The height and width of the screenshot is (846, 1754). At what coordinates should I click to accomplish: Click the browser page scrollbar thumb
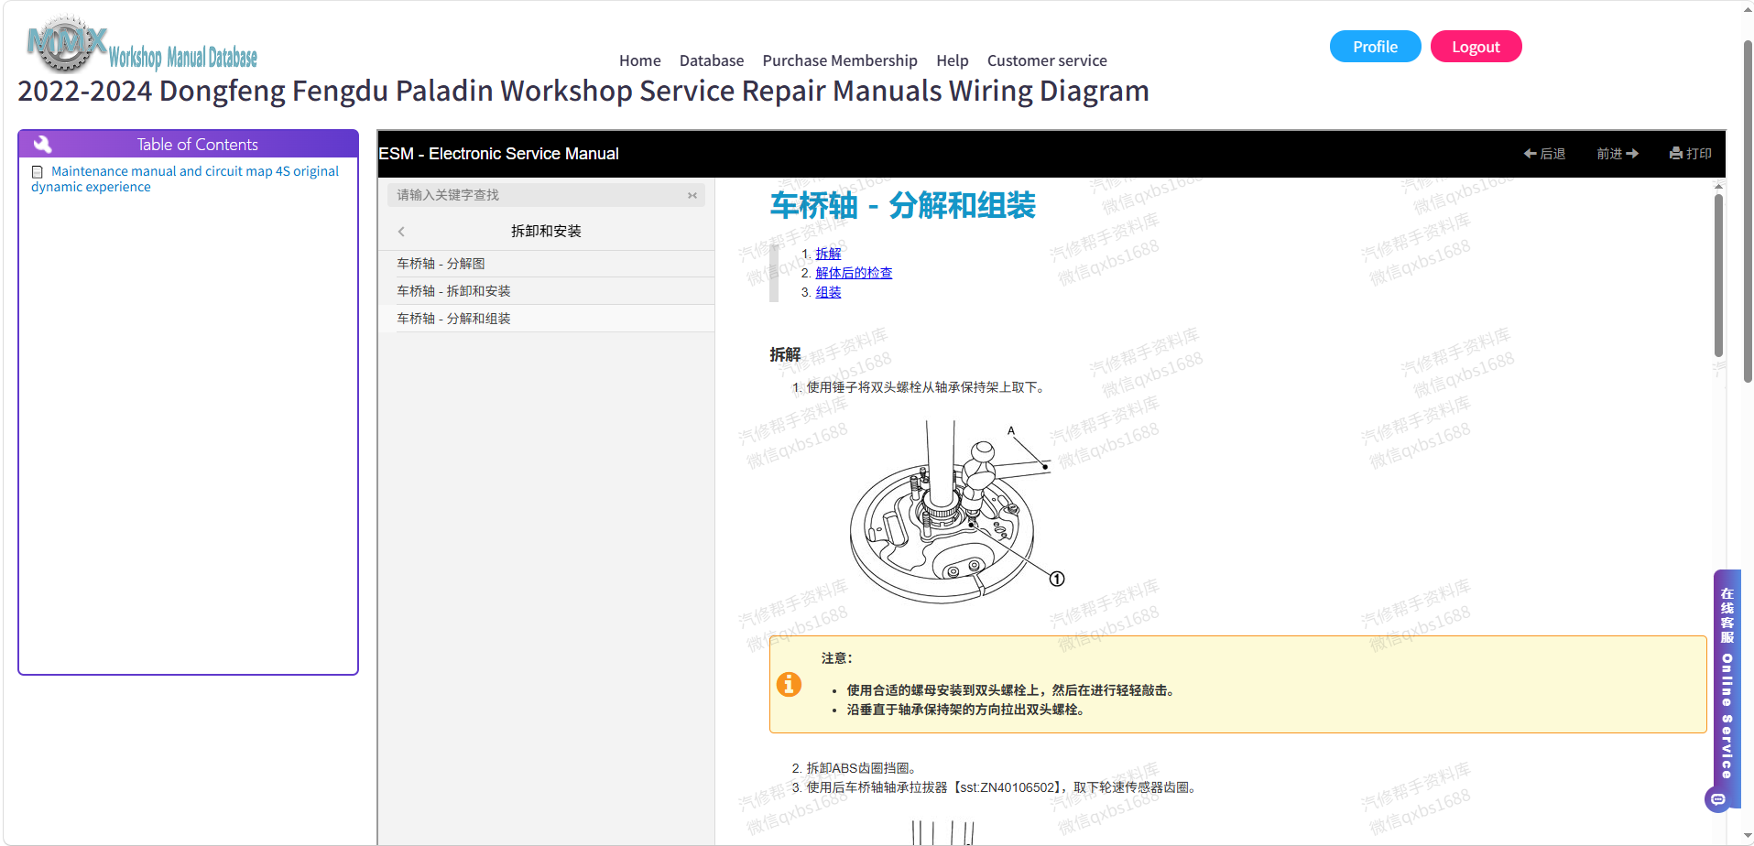point(1748,211)
